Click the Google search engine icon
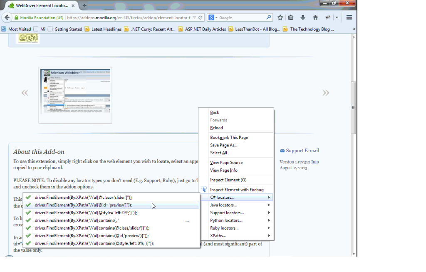 pyautogui.click(x=211, y=17)
